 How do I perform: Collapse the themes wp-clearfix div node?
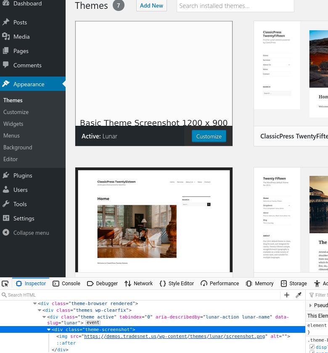40,310
